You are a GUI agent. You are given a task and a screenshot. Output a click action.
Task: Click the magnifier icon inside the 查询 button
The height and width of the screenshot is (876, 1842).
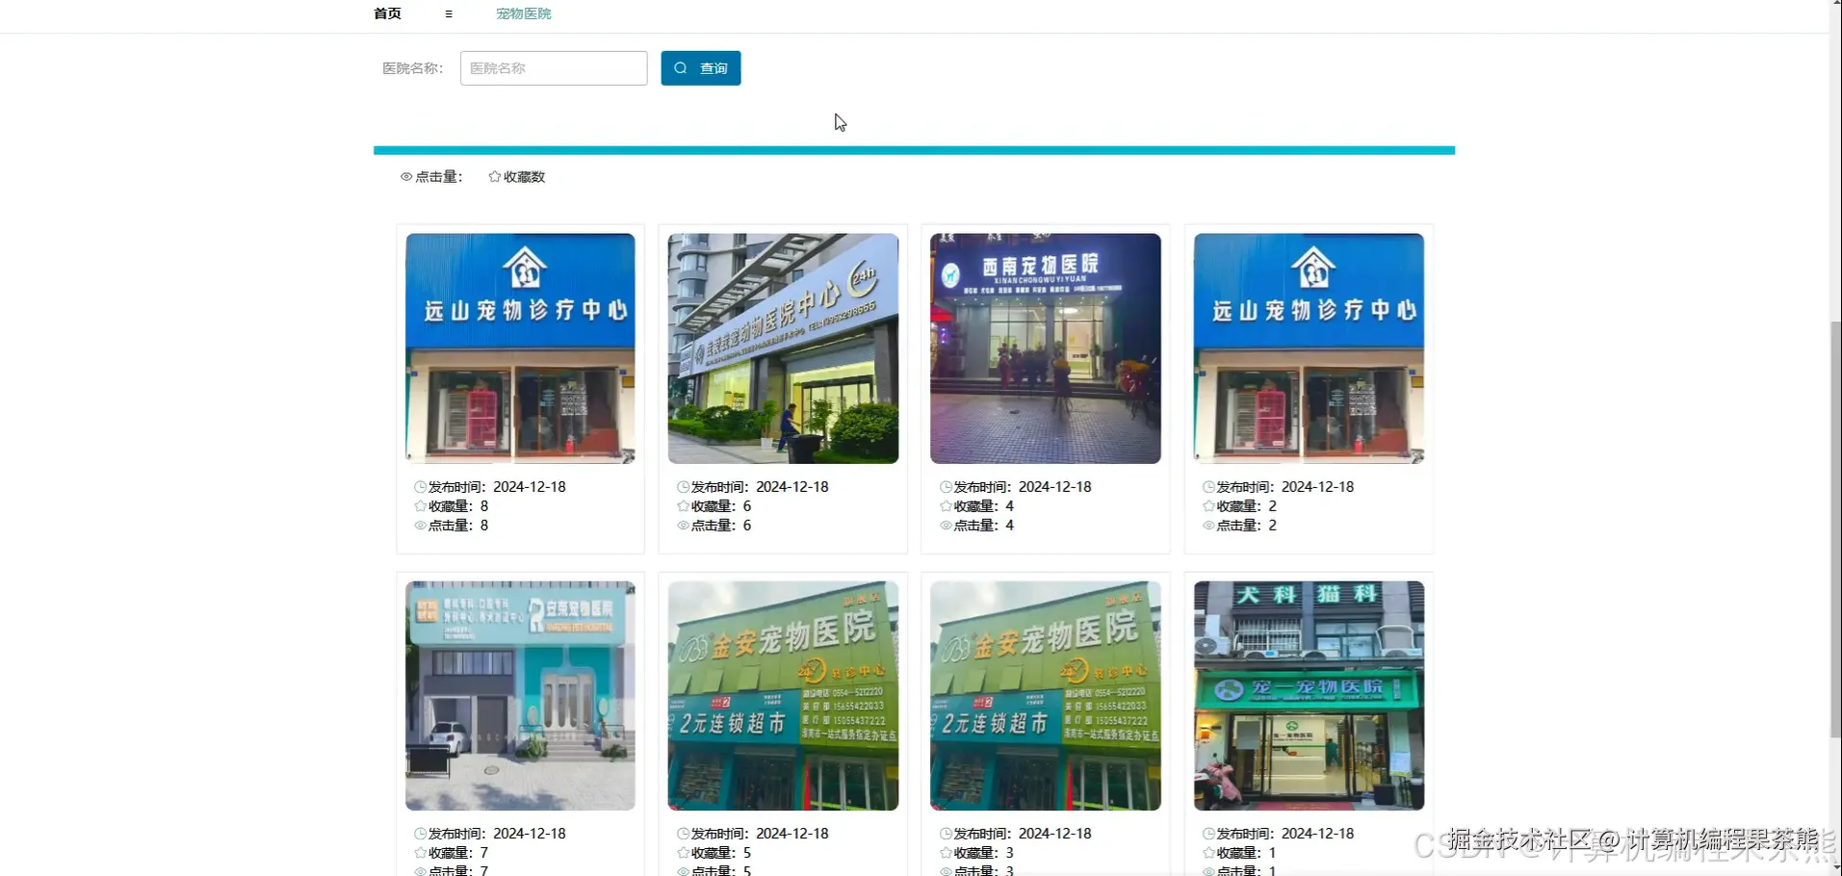point(682,67)
